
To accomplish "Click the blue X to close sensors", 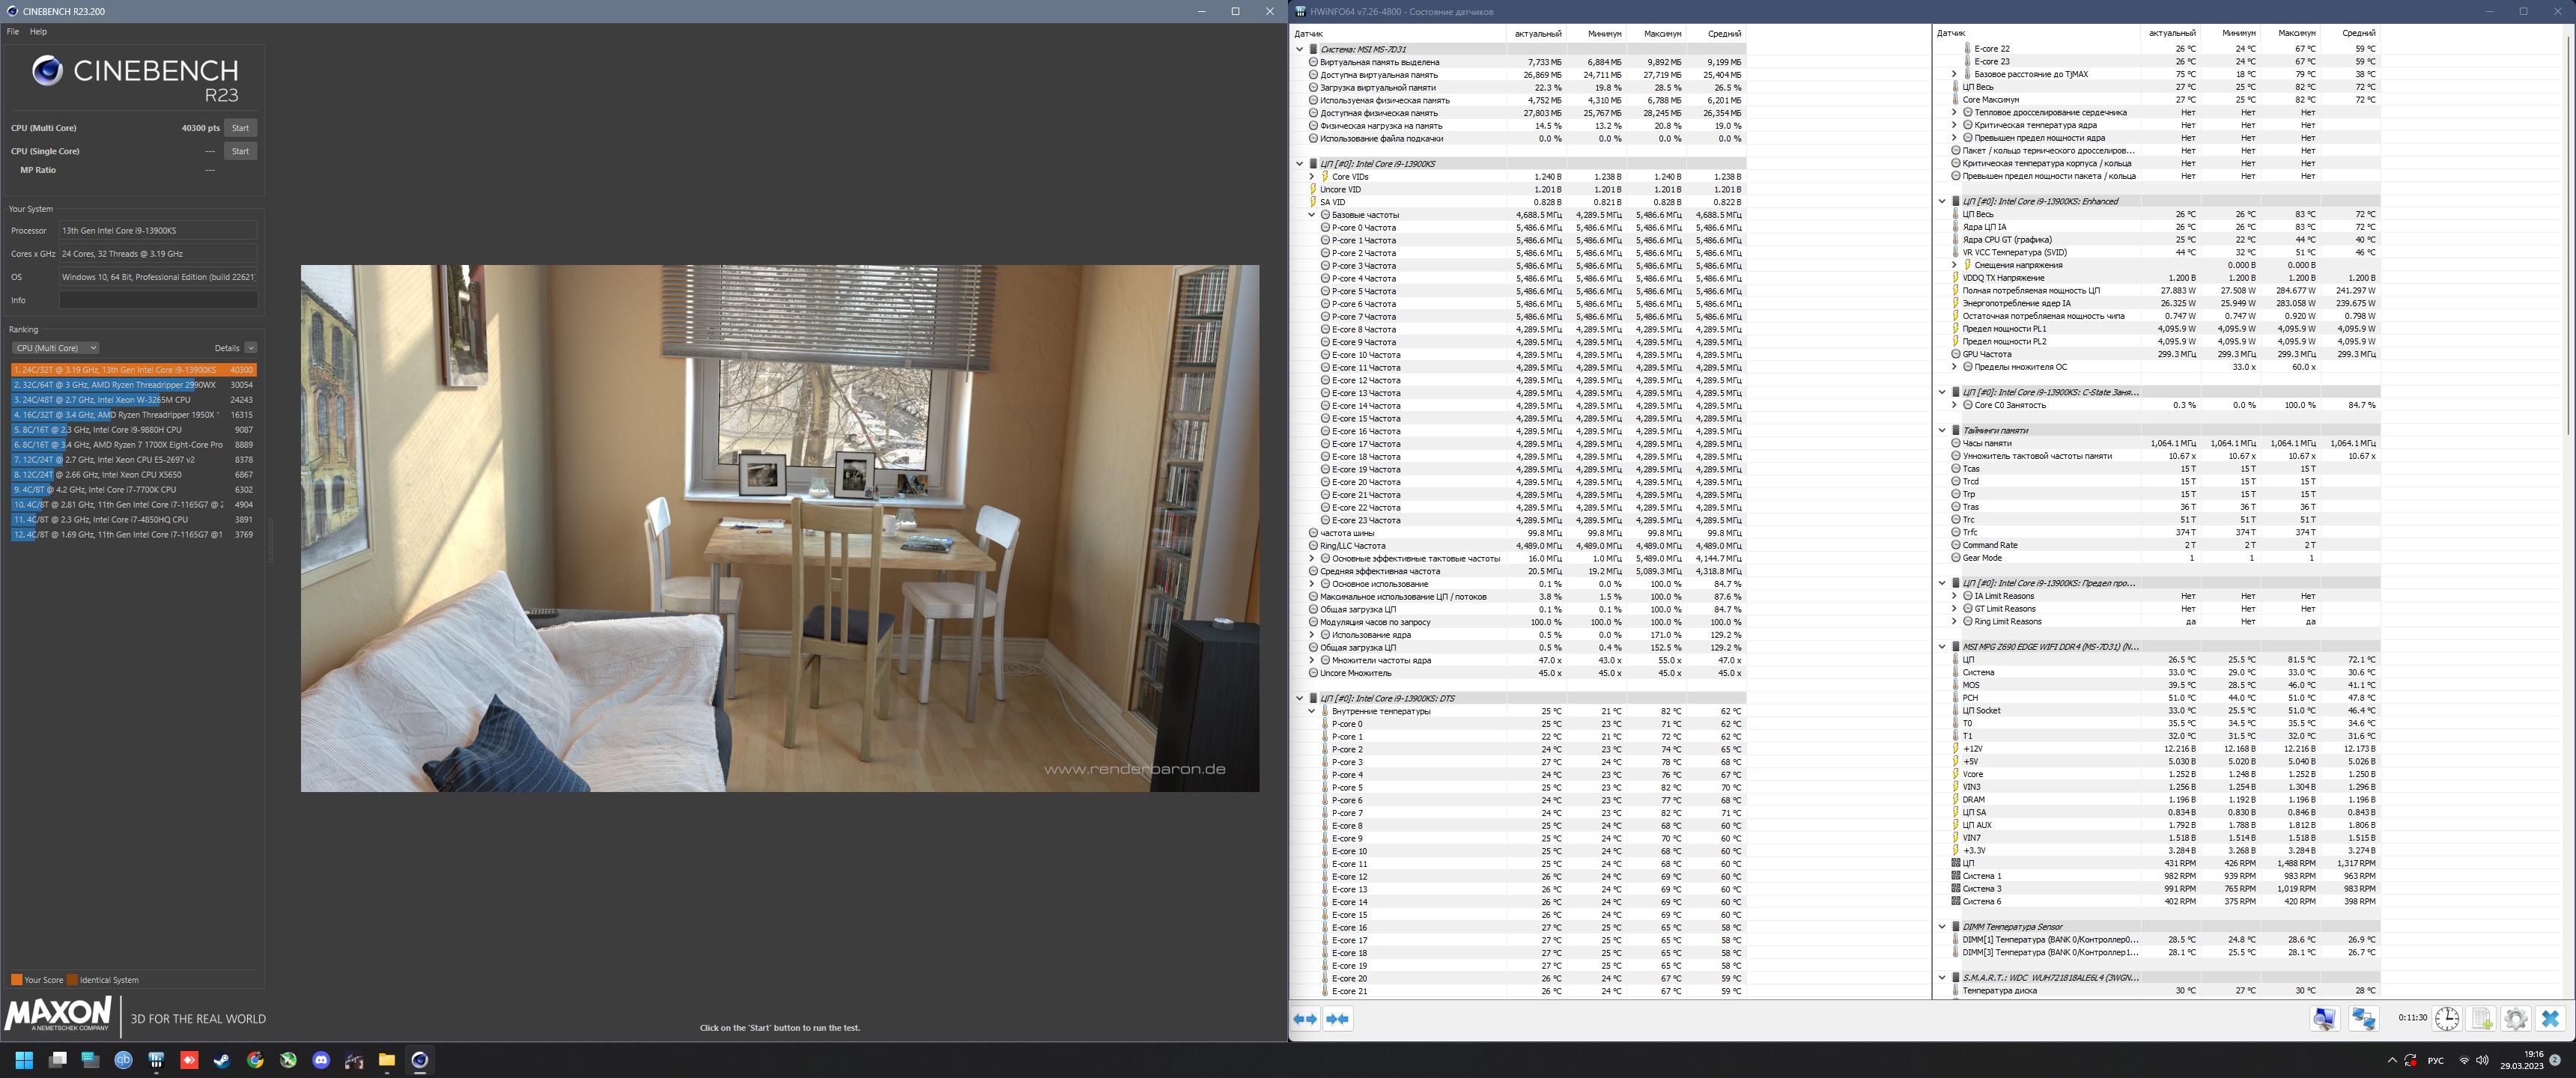I will click(x=2550, y=1018).
